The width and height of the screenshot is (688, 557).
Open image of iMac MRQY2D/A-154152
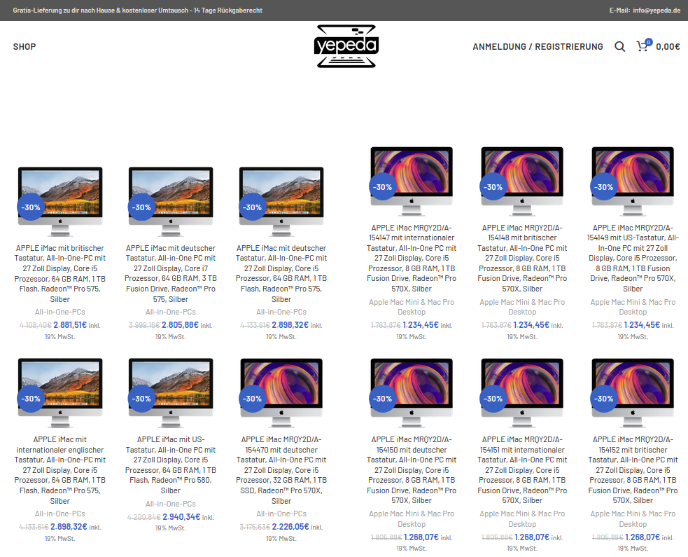pyautogui.click(x=633, y=393)
